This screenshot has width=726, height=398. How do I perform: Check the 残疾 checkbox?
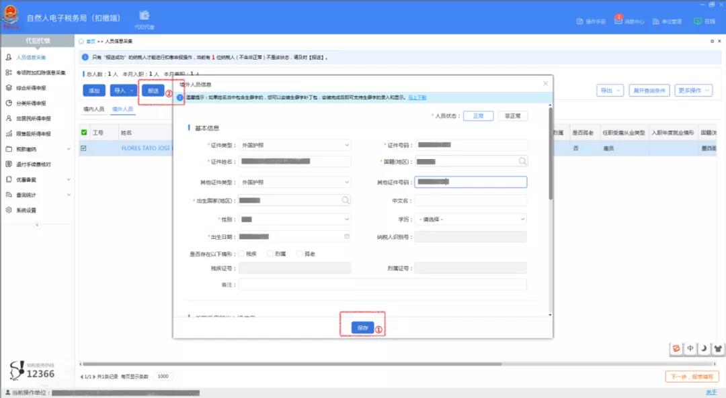click(x=241, y=253)
